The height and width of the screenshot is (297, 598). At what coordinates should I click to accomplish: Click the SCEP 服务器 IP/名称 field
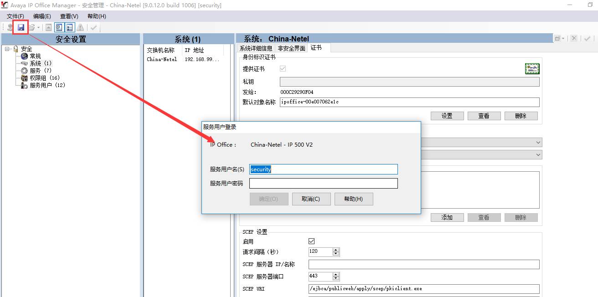424,264
